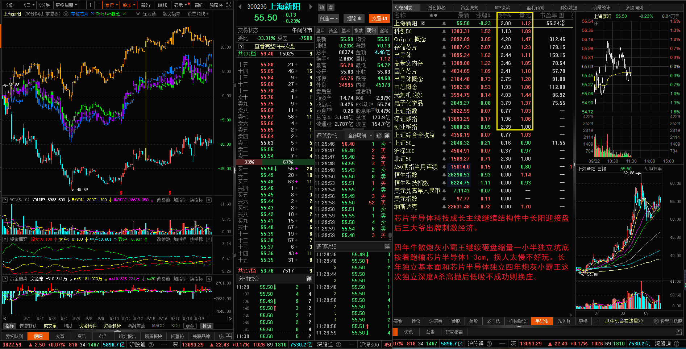Toggle 模板 template button
This screenshot has height=349, width=686.
207,326
